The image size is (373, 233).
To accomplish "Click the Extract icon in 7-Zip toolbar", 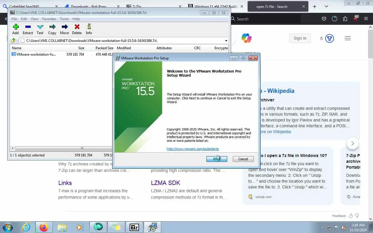I will tap(28, 27).
